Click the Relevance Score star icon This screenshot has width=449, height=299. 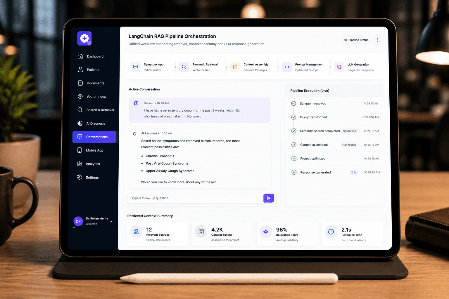point(266,232)
